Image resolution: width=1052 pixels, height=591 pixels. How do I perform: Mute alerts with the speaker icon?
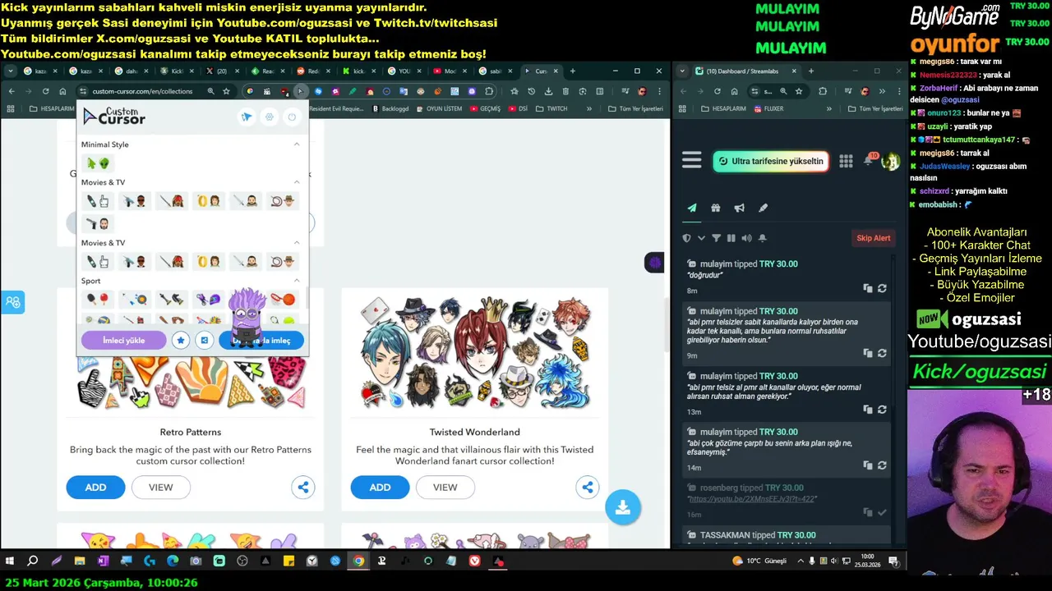point(746,238)
